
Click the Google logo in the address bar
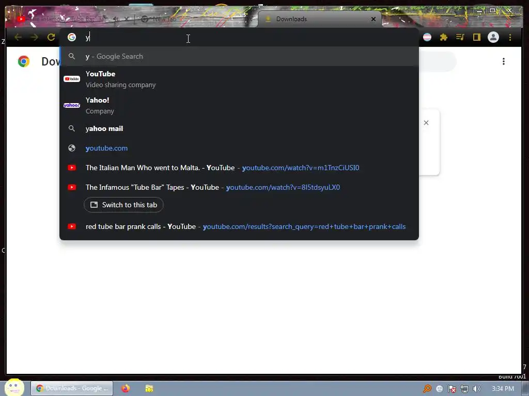pyautogui.click(x=71, y=37)
